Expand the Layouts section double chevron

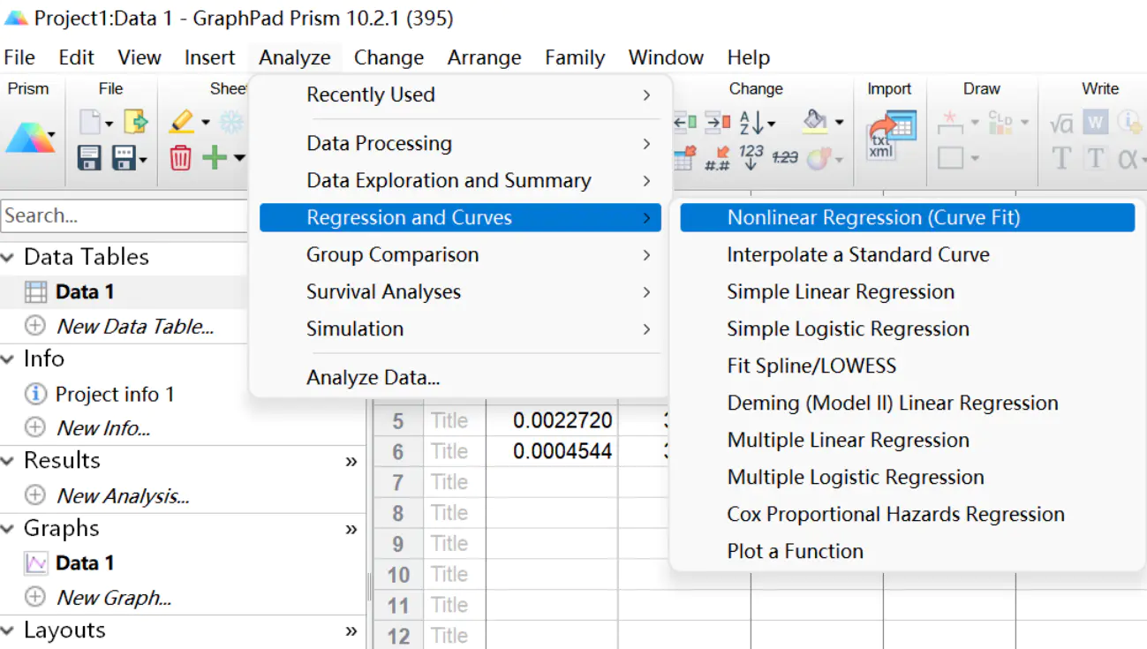pyautogui.click(x=351, y=631)
